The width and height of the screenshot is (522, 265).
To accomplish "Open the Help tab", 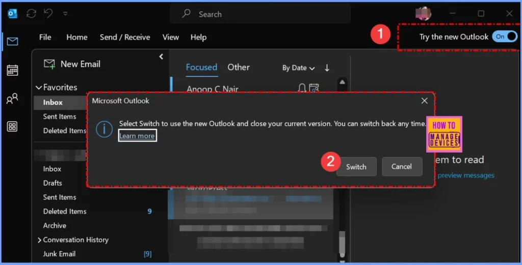I will pyautogui.click(x=198, y=37).
